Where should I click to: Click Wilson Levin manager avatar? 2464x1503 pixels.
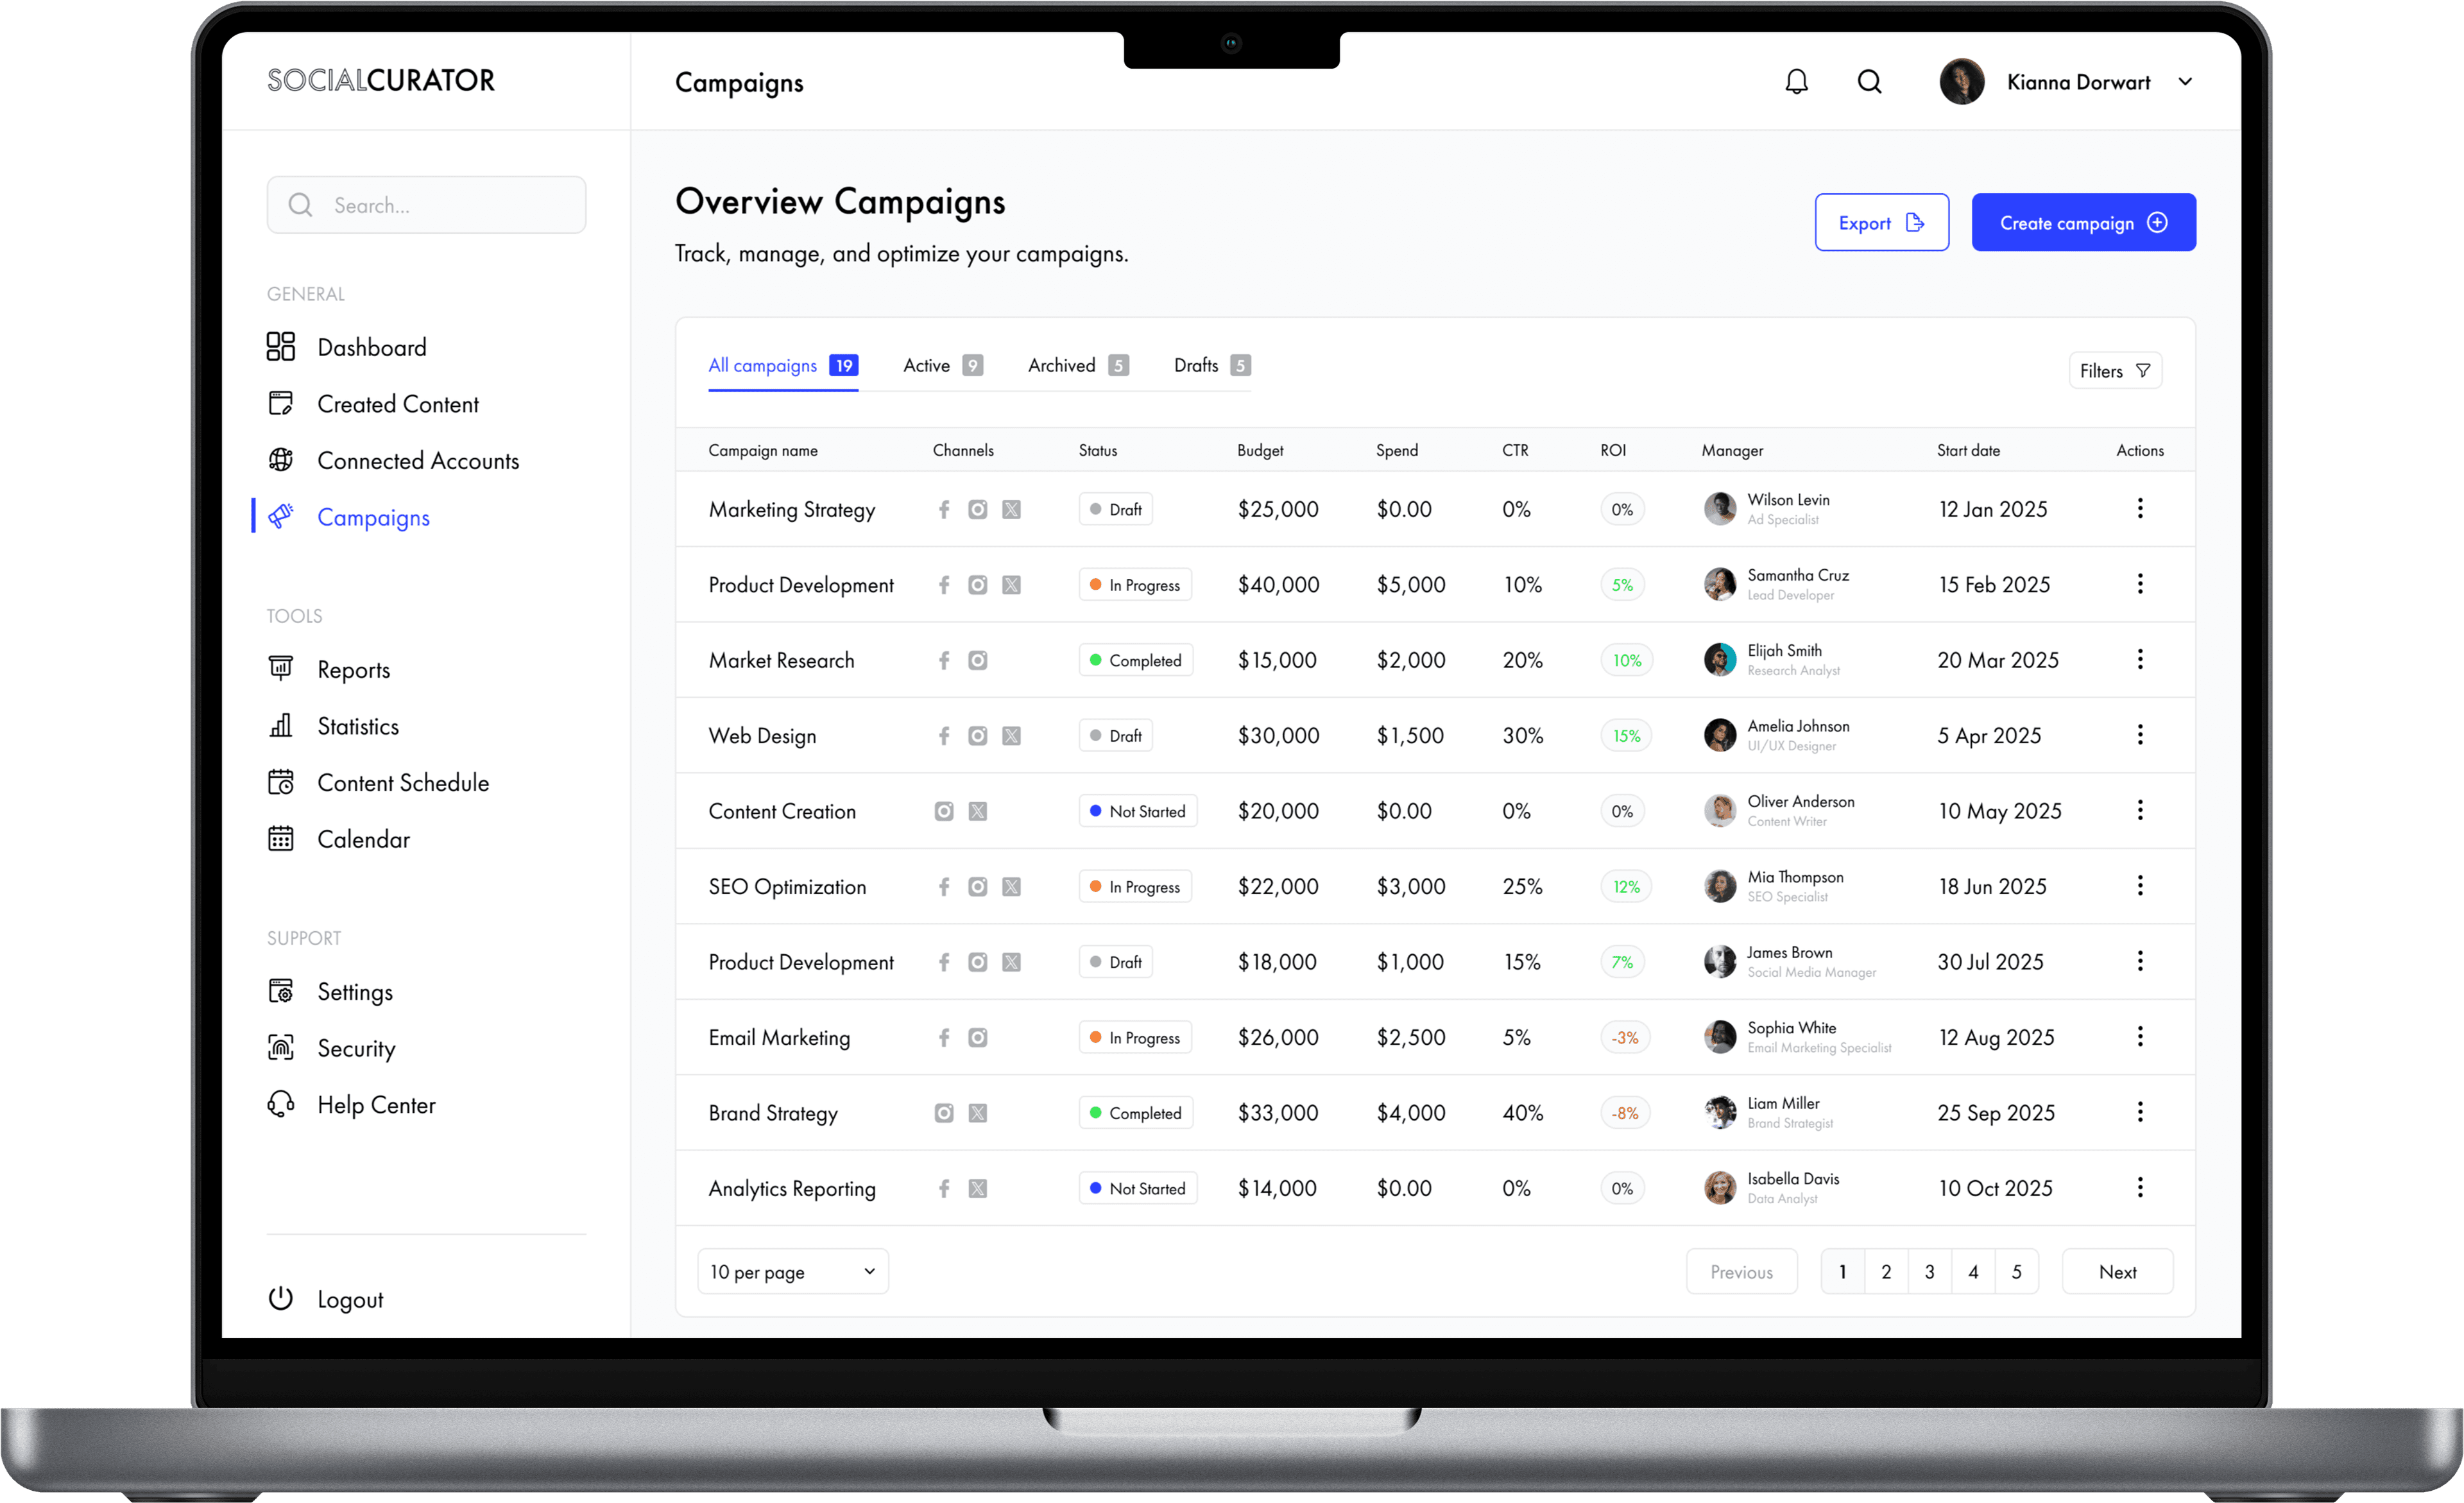coord(1719,509)
